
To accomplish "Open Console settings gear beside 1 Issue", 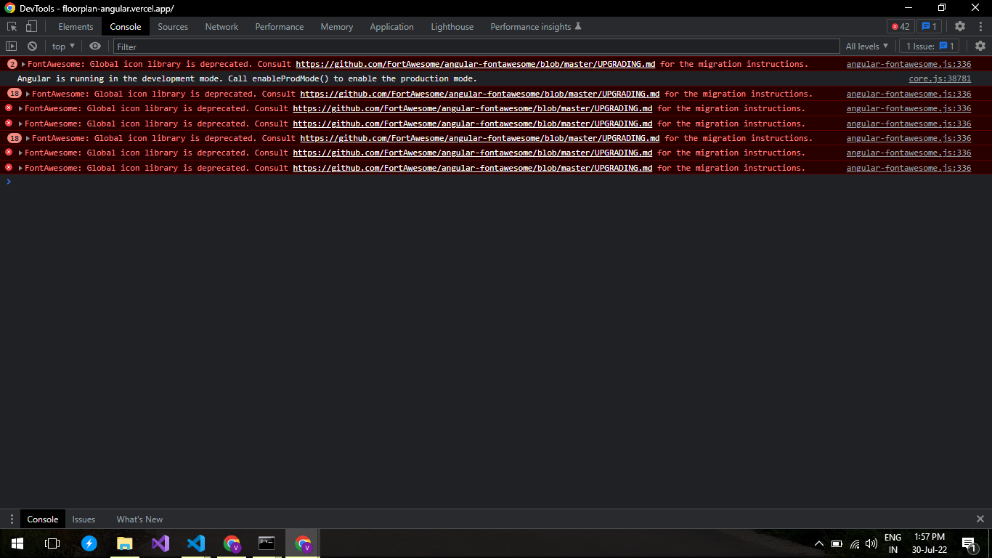I will pyautogui.click(x=980, y=46).
